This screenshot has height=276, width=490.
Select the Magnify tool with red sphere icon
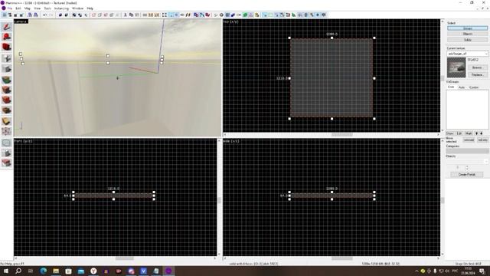[6, 37]
